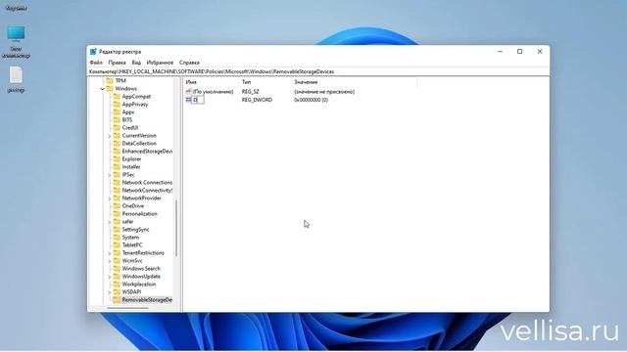The image size is (627, 352).
Task: Select the System folder icon
Action: 117,237
